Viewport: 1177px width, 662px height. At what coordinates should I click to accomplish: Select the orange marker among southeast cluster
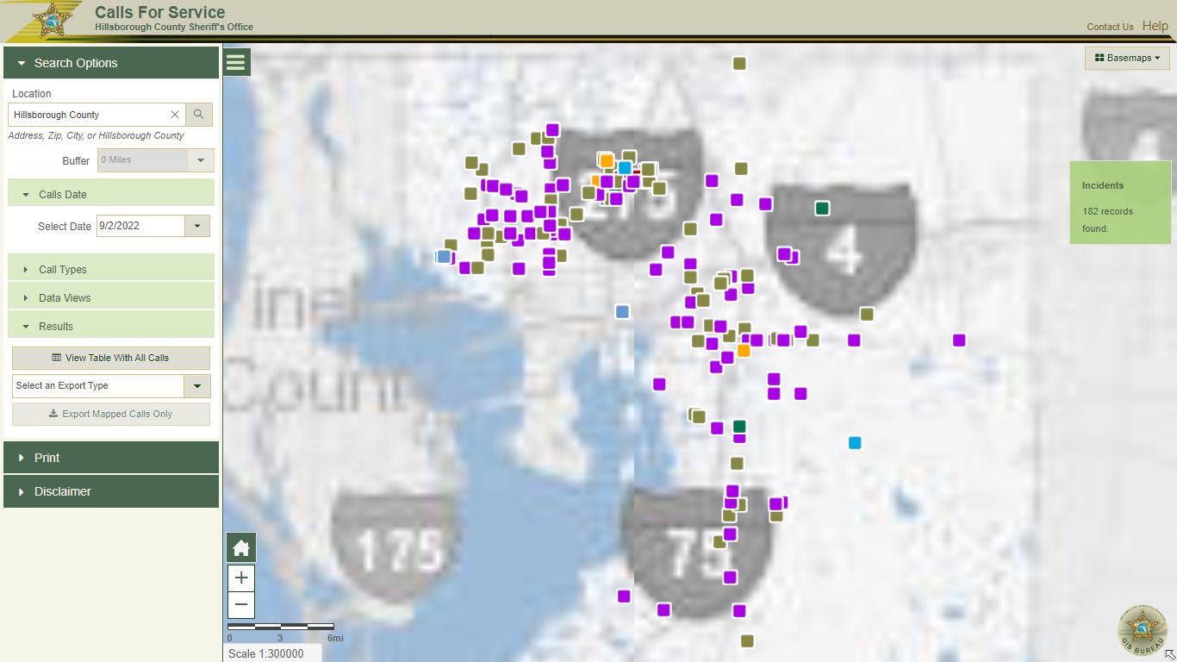click(744, 351)
